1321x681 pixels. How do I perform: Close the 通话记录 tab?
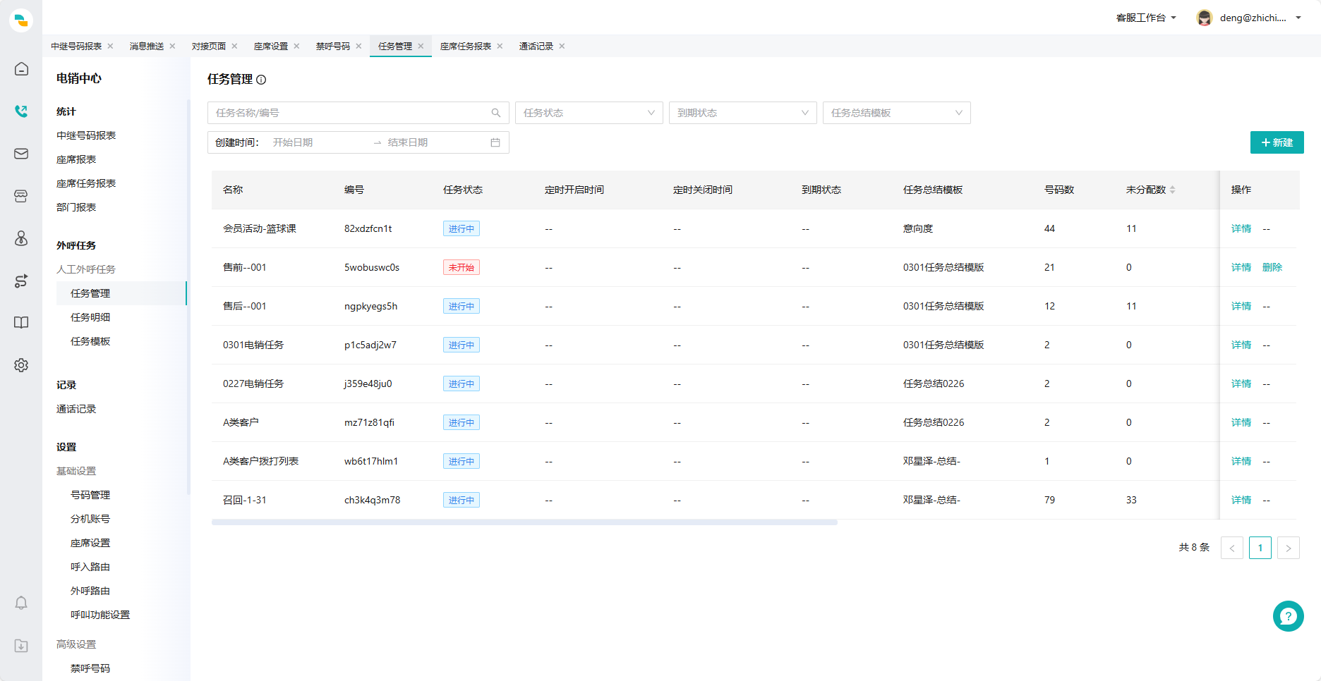(x=562, y=46)
